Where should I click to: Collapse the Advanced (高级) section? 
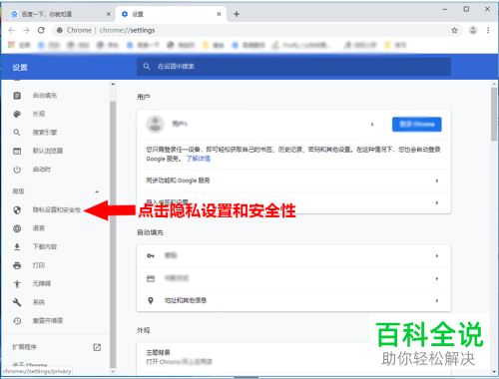(x=97, y=191)
